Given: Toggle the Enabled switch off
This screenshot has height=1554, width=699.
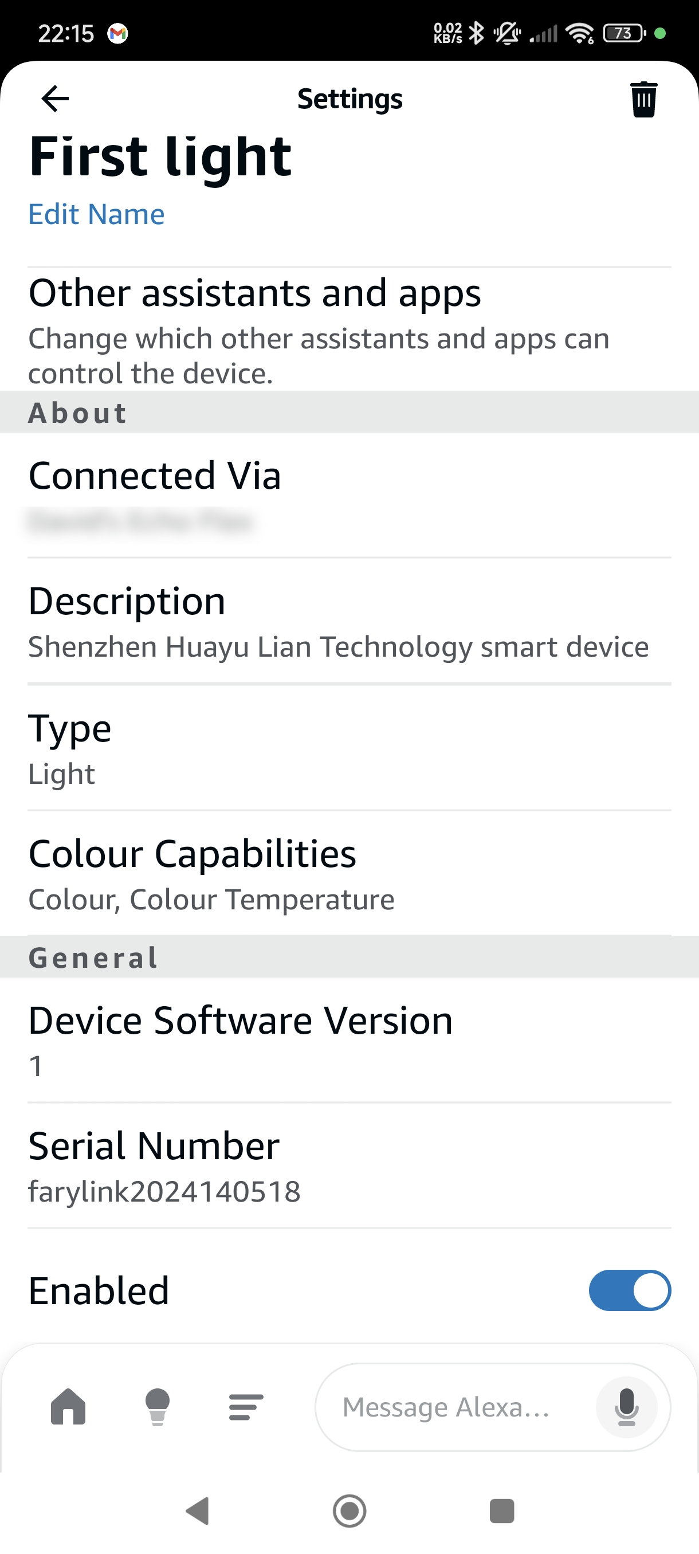Looking at the screenshot, I should 630,1290.
